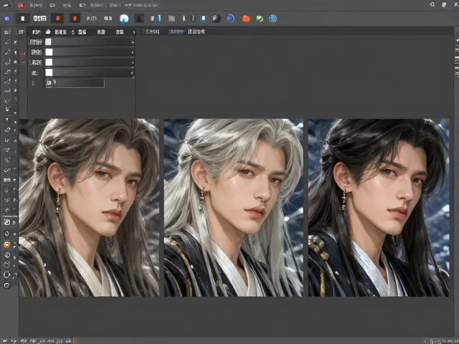Select the white document toolbar icon
Image resolution: width=459 pixels, height=344 pixels.
point(23,19)
